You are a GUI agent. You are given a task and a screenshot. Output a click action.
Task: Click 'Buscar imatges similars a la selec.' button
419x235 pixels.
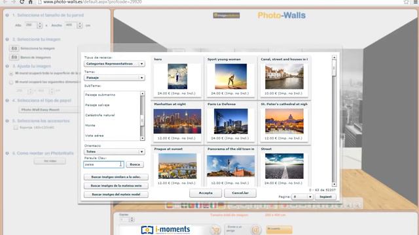click(x=116, y=177)
